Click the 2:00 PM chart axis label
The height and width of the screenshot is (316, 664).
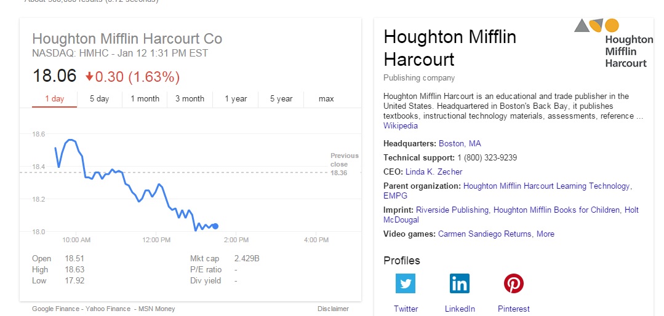point(236,240)
